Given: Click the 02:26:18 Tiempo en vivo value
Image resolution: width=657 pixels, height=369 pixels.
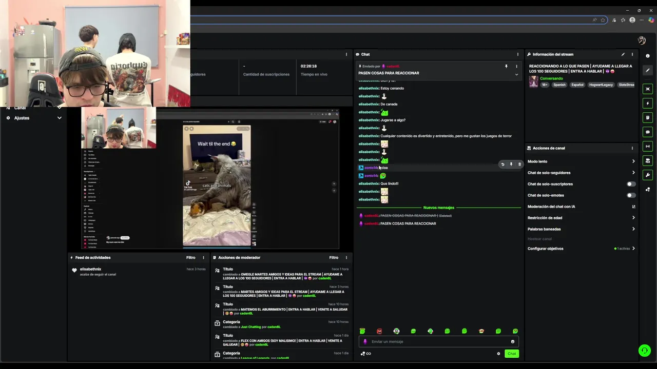Looking at the screenshot, I should click(308, 66).
